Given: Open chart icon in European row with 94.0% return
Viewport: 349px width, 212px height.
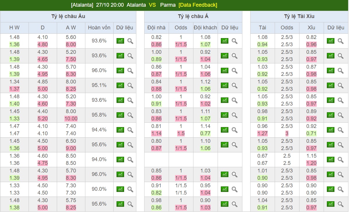Looking at the screenshot, I should pos(120,160).
